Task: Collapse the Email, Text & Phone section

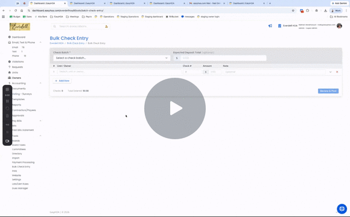Action: pyautogui.click(x=40, y=42)
